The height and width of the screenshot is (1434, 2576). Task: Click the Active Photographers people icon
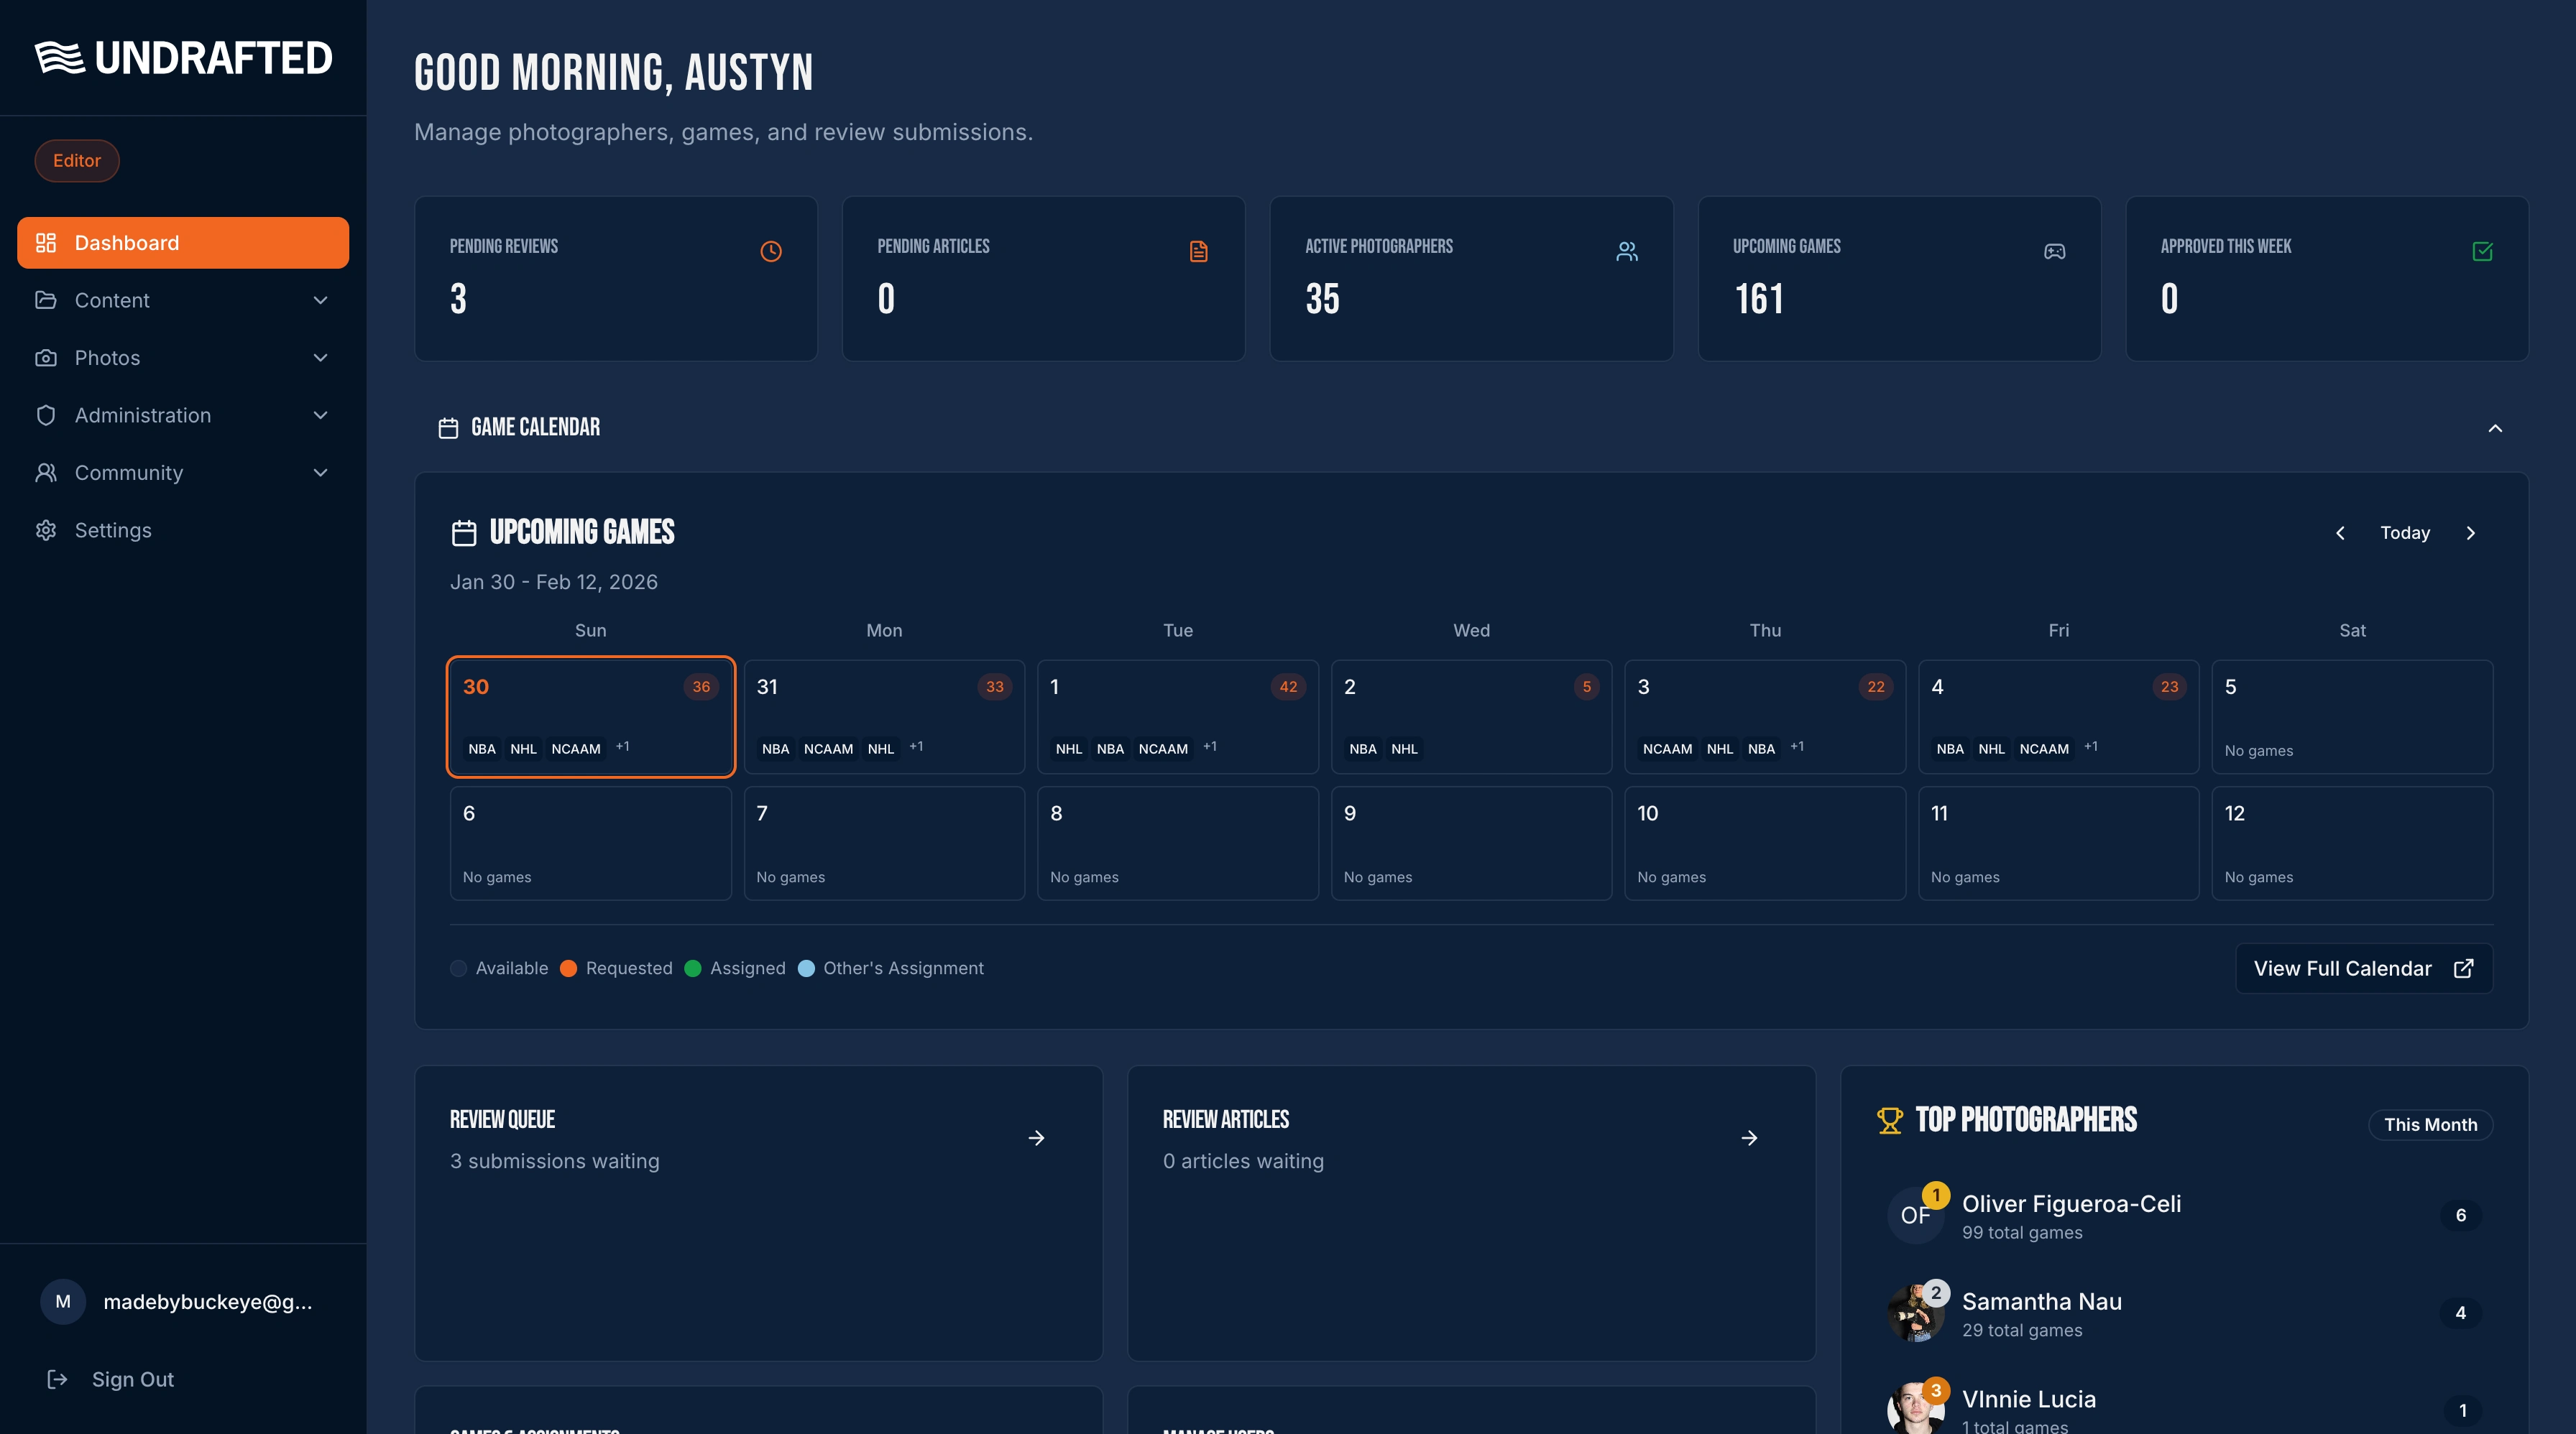coord(1626,251)
